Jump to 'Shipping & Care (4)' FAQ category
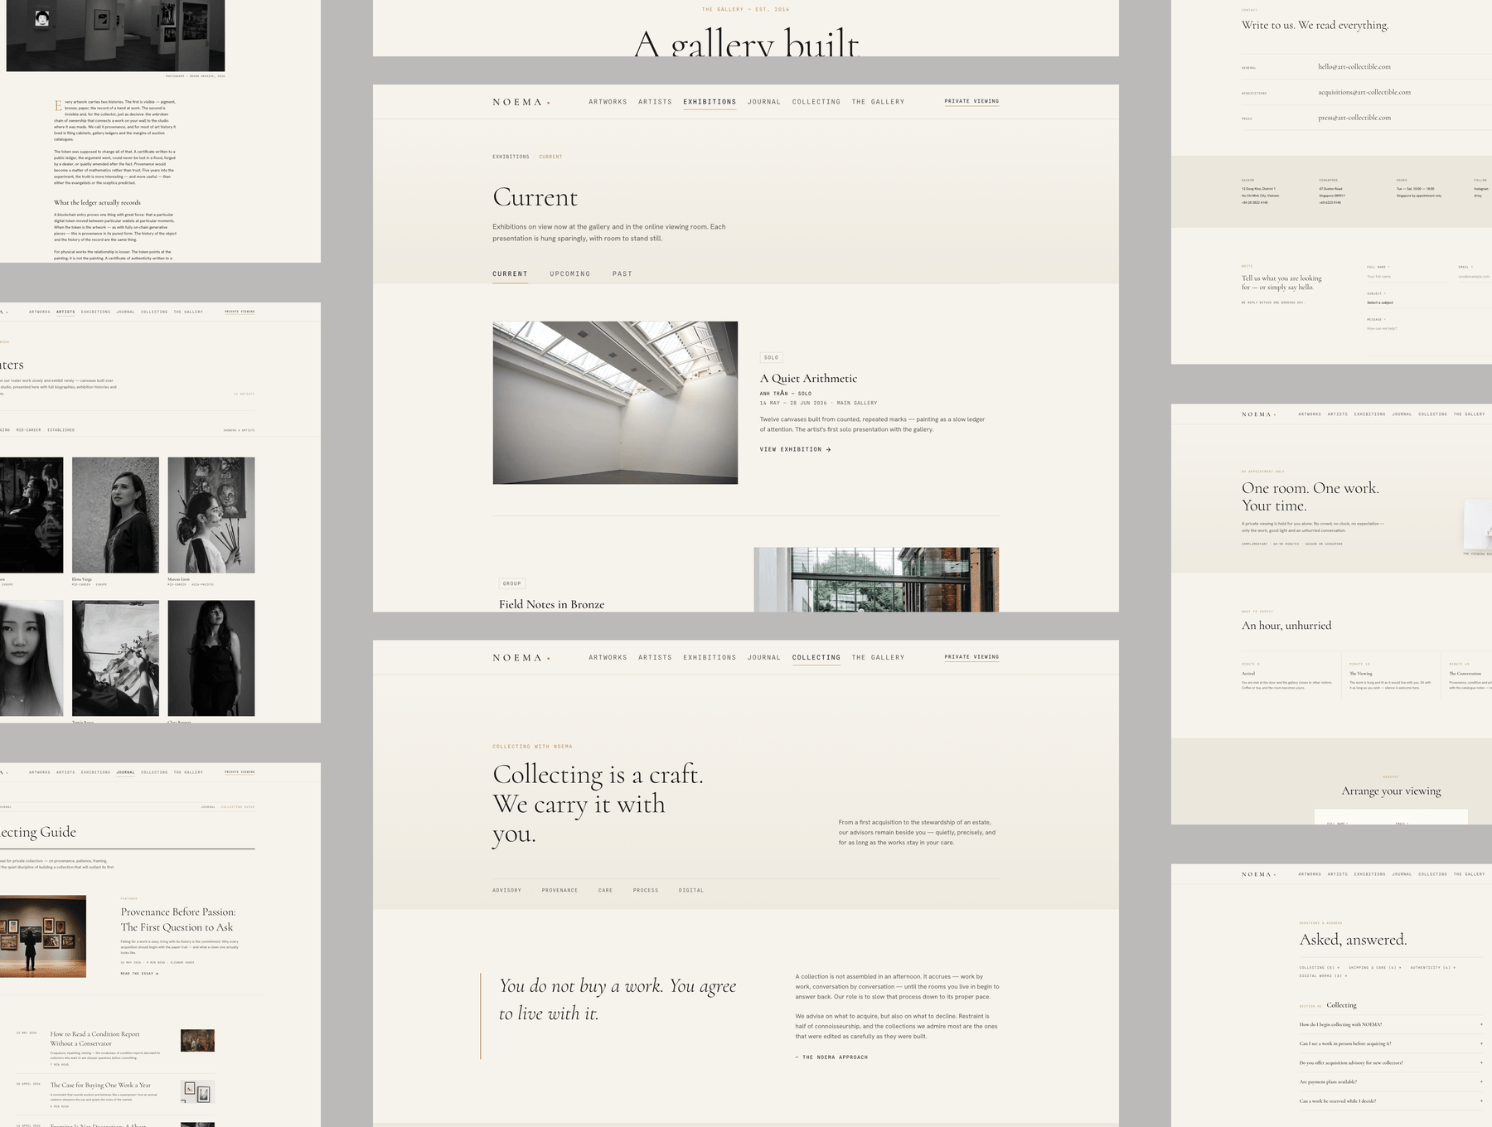This screenshot has height=1127, width=1492. click(1374, 967)
